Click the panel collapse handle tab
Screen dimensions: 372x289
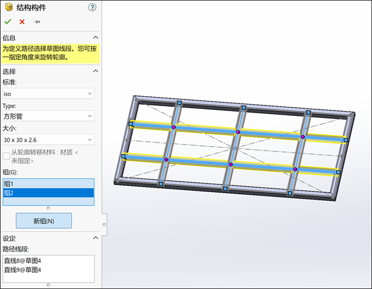coord(104,225)
